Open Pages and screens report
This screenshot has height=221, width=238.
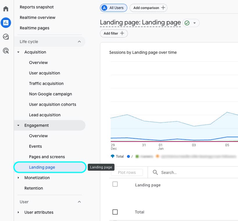pyautogui.click(x=47, y=157)
